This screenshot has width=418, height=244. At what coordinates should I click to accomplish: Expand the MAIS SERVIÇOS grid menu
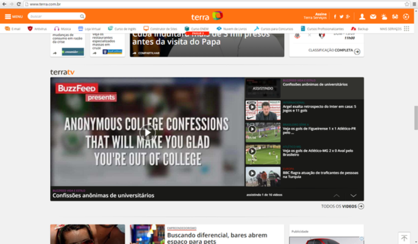[x=406, y=29]
